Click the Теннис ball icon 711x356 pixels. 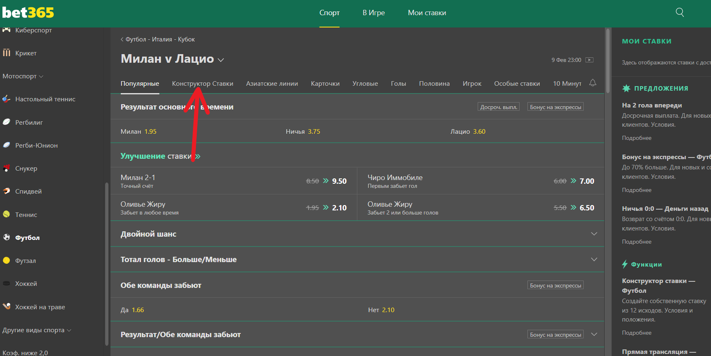point(6,214)
